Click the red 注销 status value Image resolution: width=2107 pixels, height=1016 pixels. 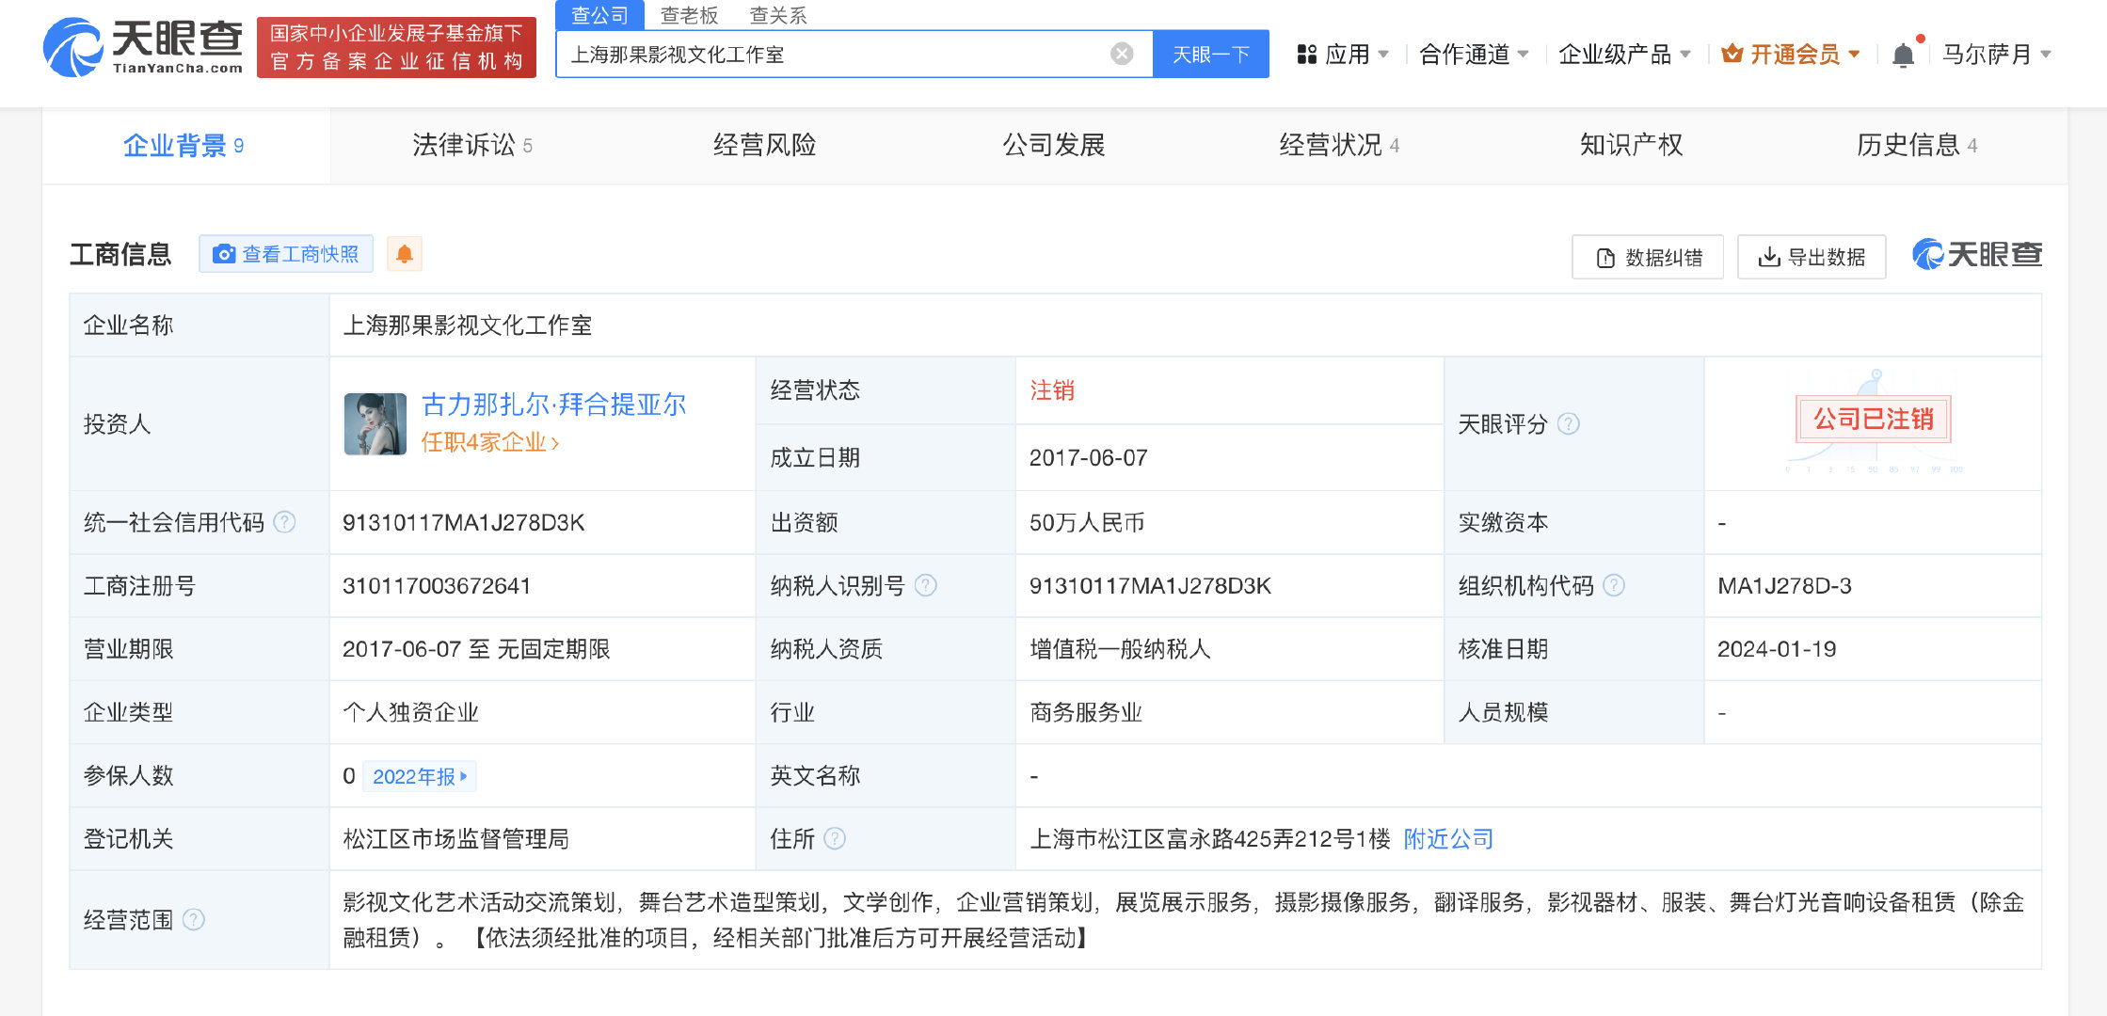1052,390
